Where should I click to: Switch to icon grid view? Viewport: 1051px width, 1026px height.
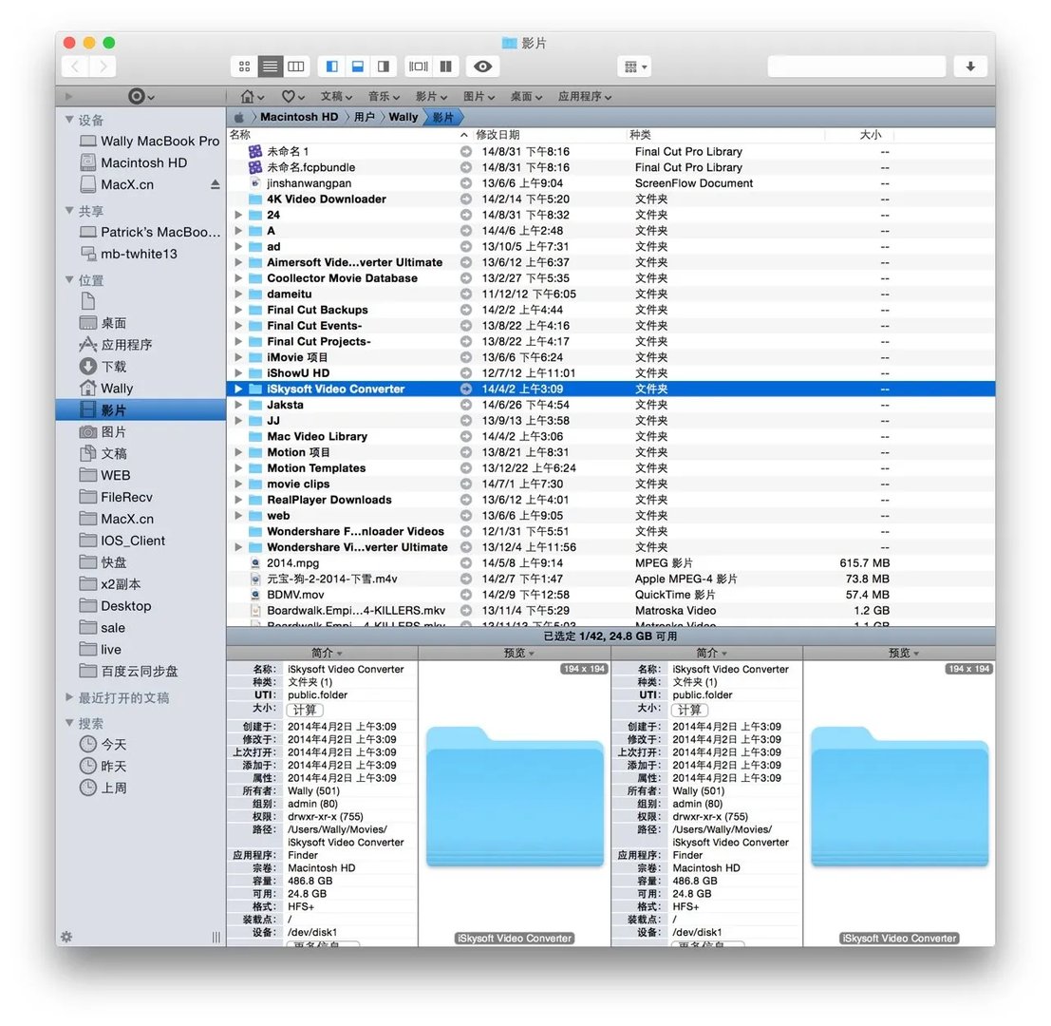[x=244, y=66]
